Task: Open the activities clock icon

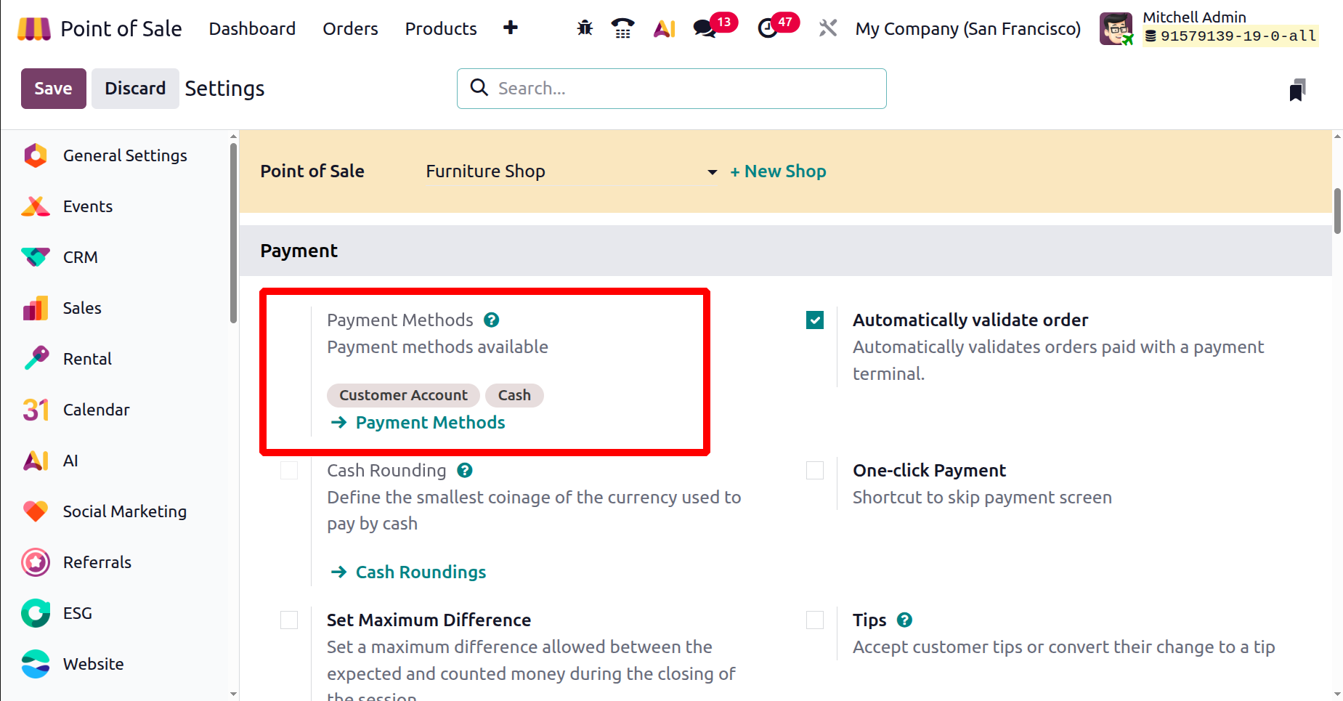Action: 768,28
